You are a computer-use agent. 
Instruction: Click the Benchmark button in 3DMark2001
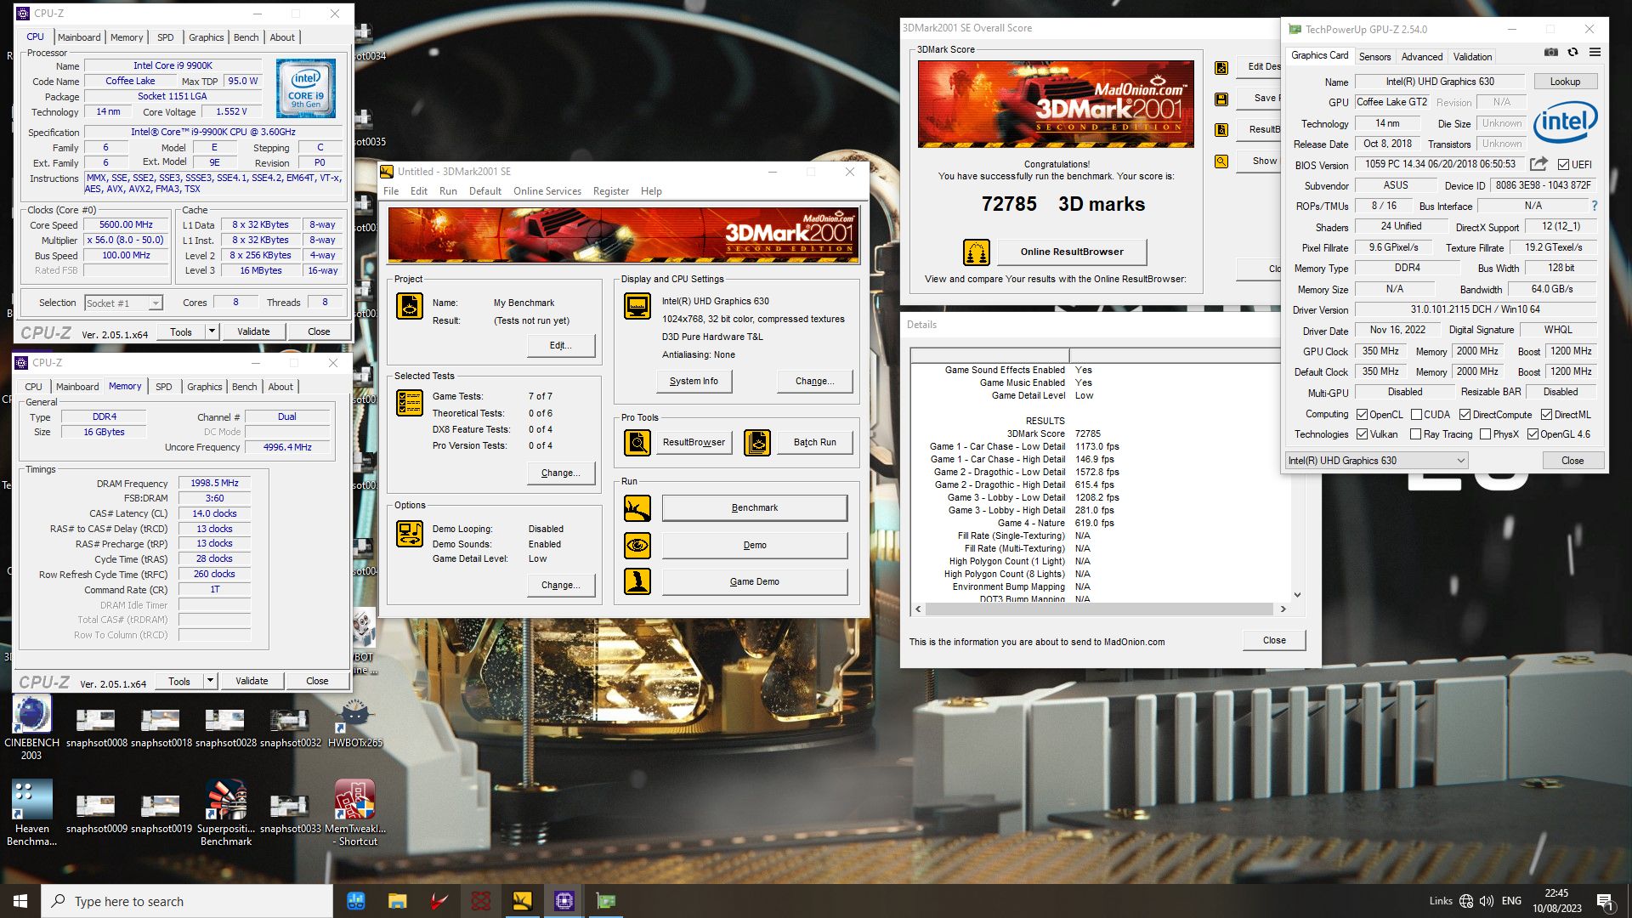pyautogui.click(x=754, y=507)
